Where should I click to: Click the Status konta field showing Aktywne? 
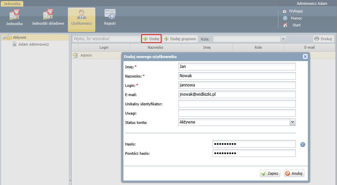(234, 122)
